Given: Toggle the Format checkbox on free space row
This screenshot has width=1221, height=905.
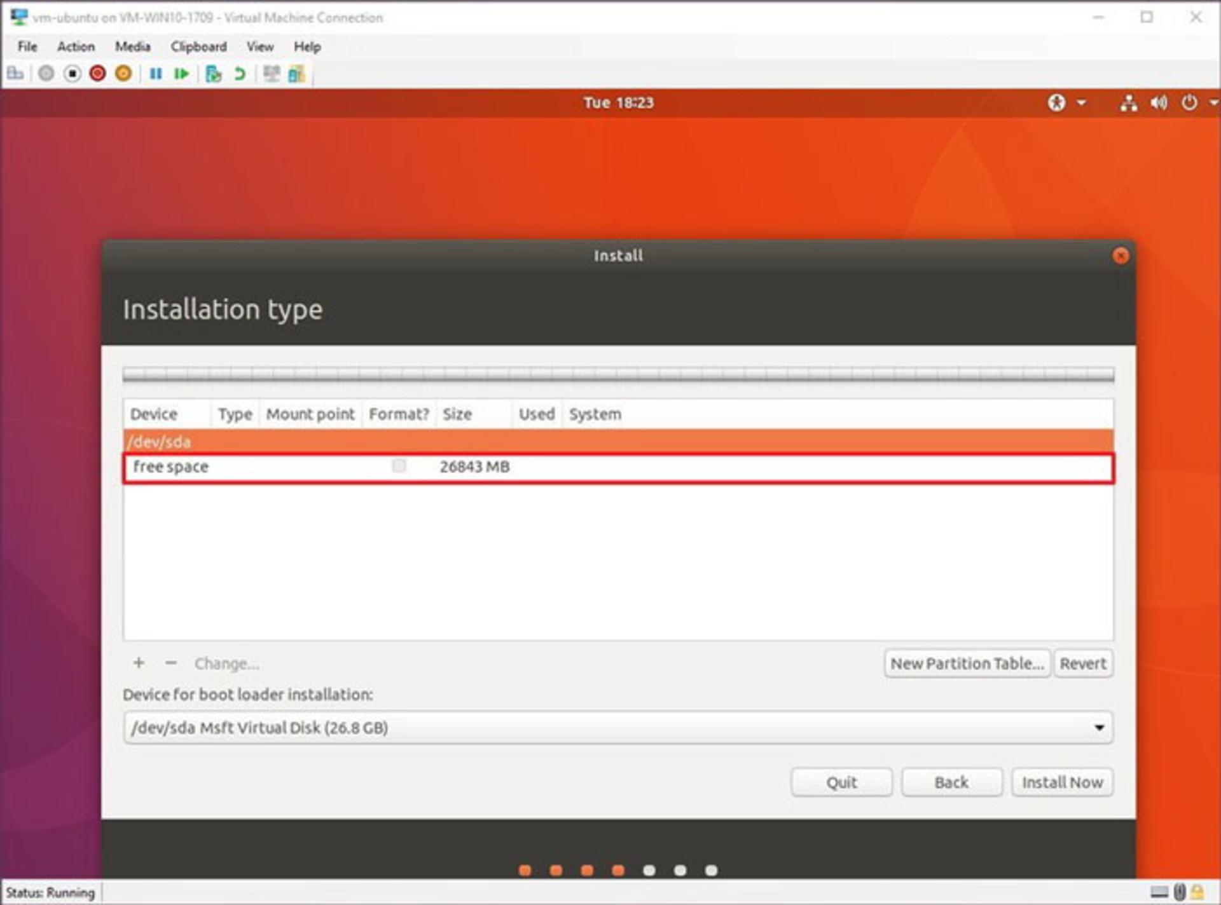Looking at the screenshot, I should (399, 466).
